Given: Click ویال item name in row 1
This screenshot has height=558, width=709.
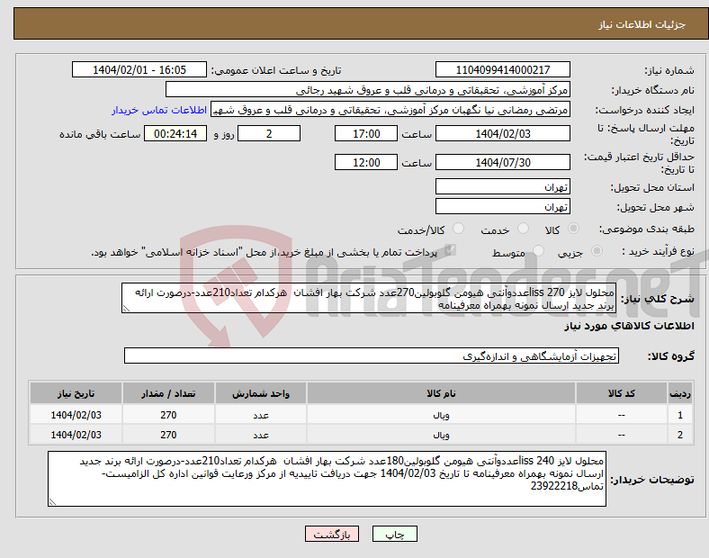Looking at the screenshot, I should [x=441, y=415].
